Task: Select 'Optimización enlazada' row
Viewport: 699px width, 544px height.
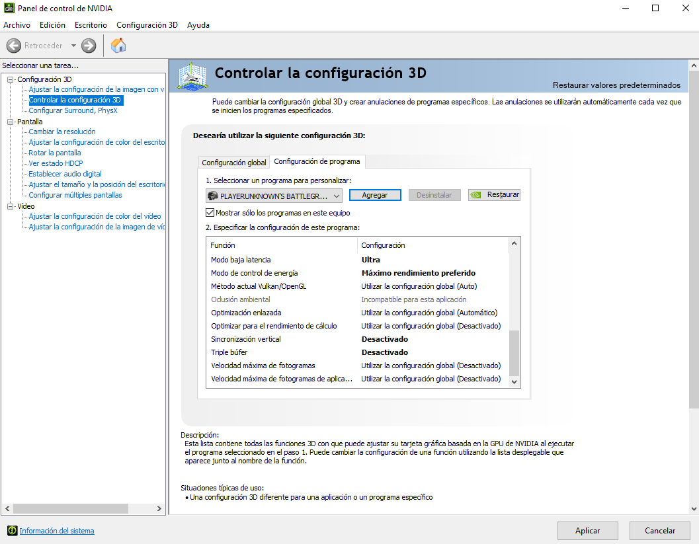Action: point(356,313)
